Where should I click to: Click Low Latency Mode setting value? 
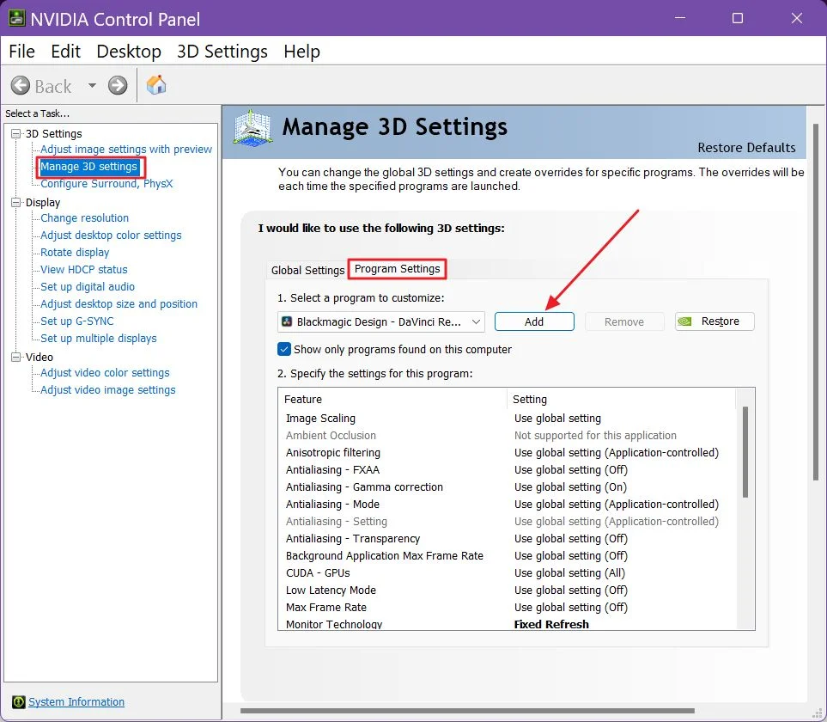point(571,590)
